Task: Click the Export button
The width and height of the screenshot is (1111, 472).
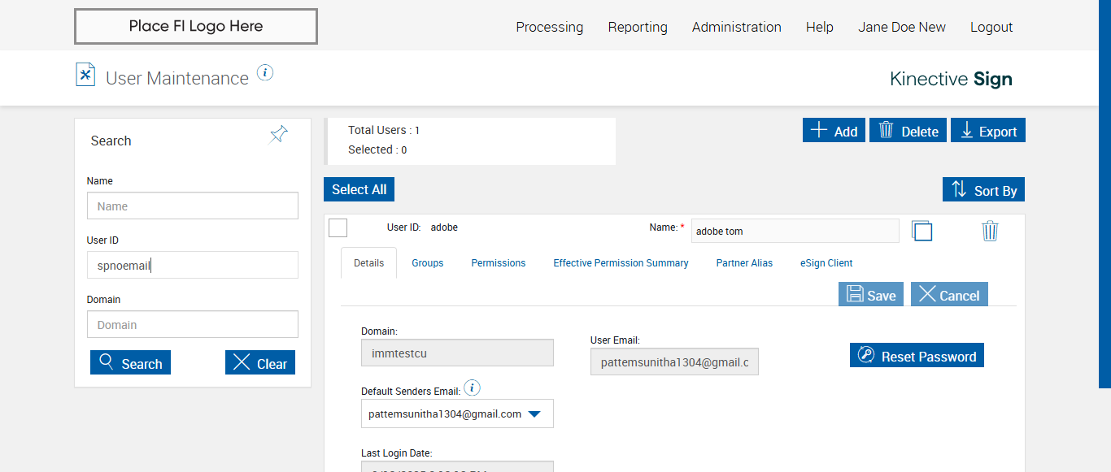Action: click(988, 131)
